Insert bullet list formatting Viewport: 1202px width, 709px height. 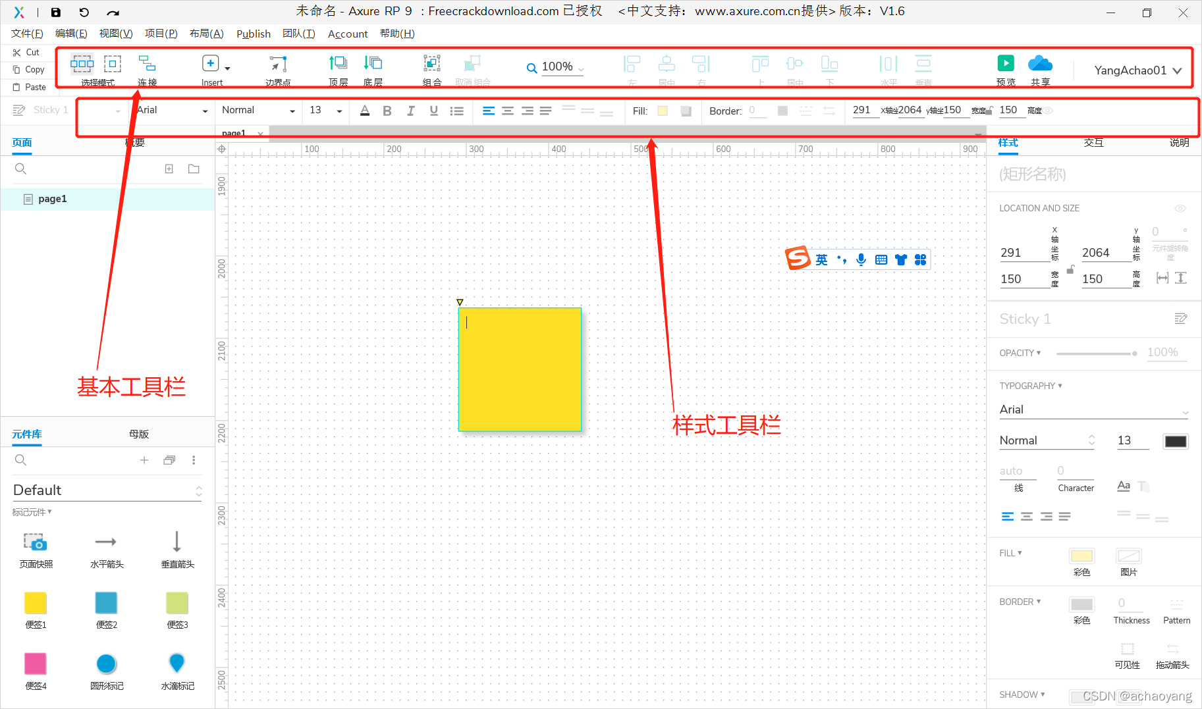coord(456,111)
